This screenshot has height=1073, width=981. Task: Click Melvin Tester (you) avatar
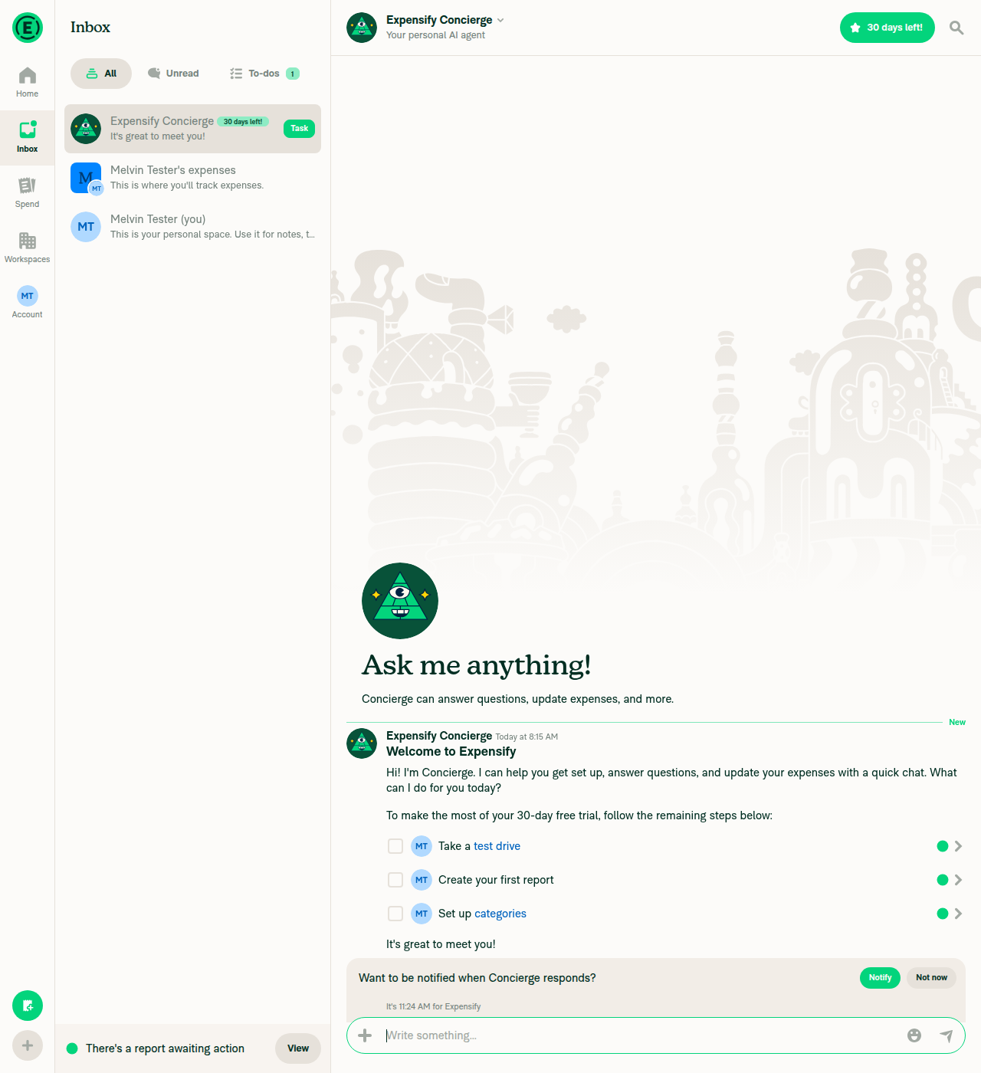(86, 227)
